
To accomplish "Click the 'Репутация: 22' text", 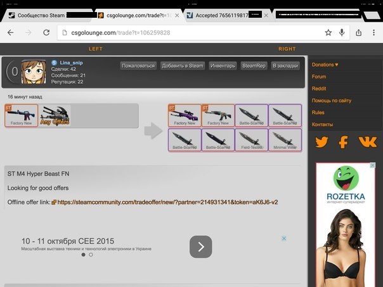I will point(67,82).
